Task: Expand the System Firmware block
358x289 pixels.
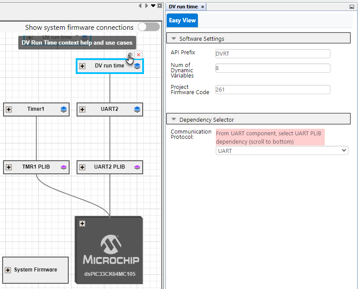Action: [x=8, y=270]
